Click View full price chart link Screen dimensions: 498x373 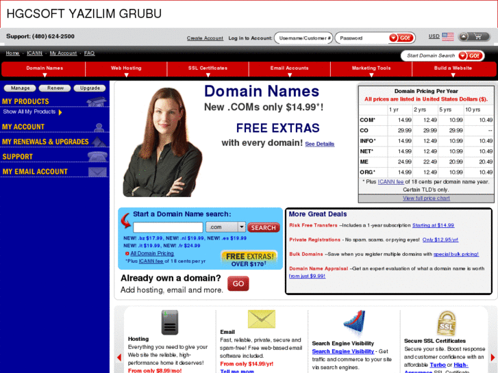[x=426, y=198]
